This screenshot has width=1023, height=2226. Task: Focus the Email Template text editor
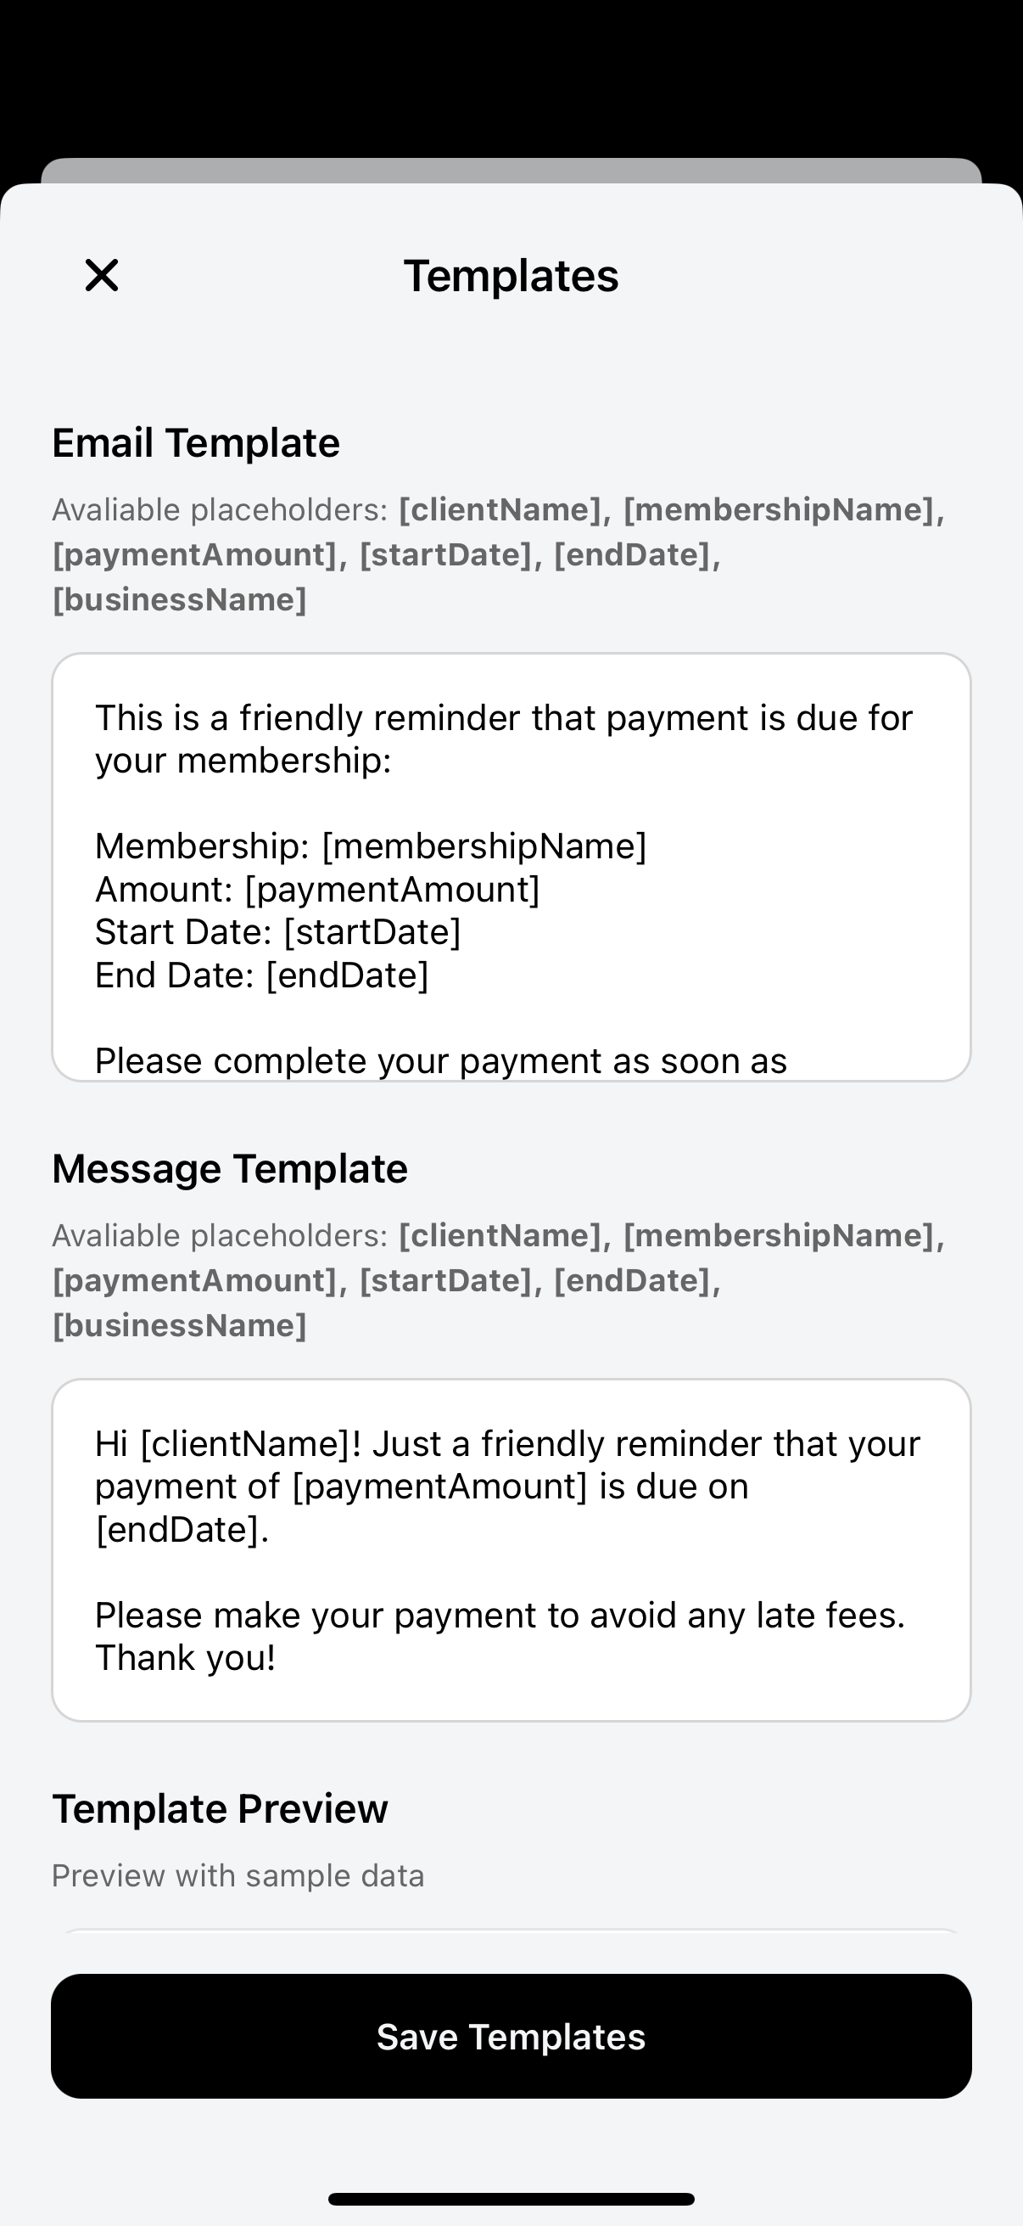tap(511, 867)
